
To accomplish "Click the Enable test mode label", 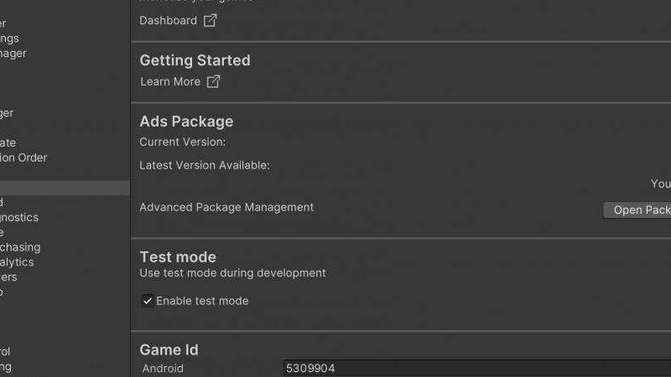I will pyautogui.click(x=202, y=301).
